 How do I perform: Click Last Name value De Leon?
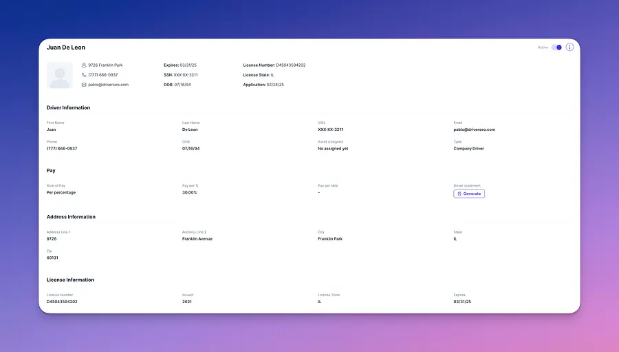pyautogui.click(x=190, y=130)
